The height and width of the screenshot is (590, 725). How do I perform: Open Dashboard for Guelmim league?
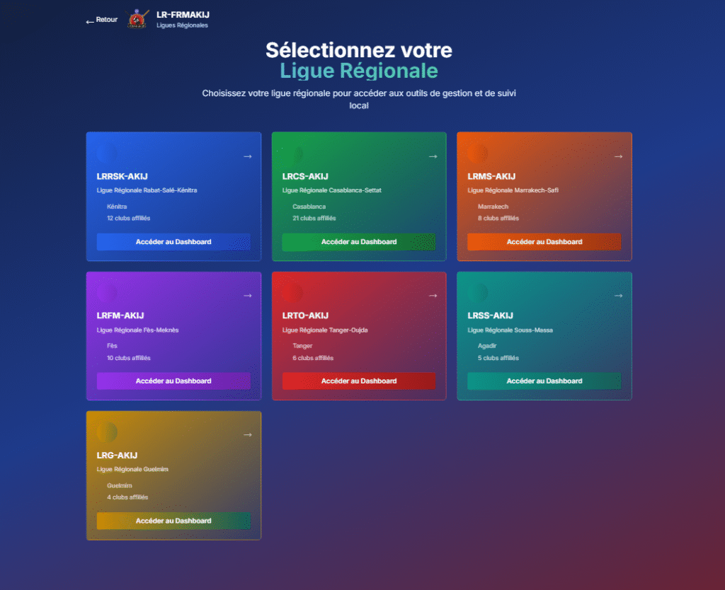[173, 521]
